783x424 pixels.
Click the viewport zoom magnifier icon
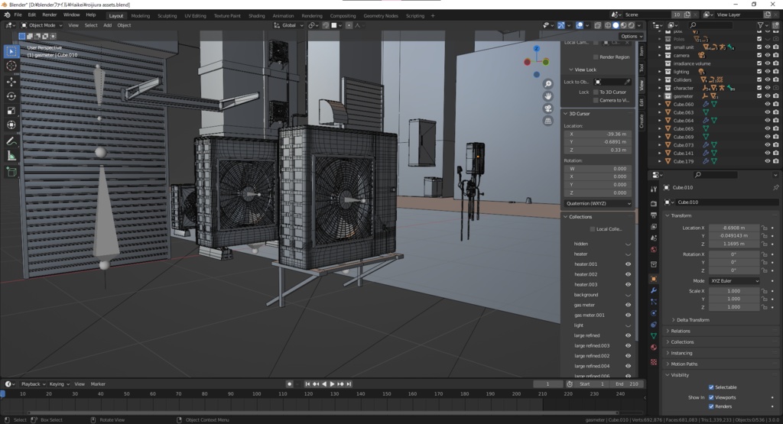click(547, 84)
